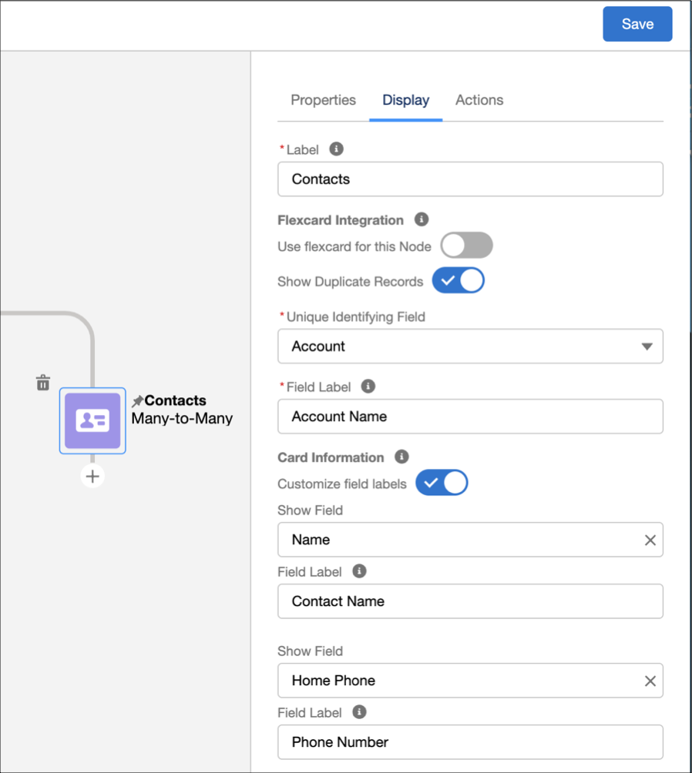This screenshot has height=773, width=692.
Task: Click the info icon above Phone Number field
Action: (x=359, y=712)
